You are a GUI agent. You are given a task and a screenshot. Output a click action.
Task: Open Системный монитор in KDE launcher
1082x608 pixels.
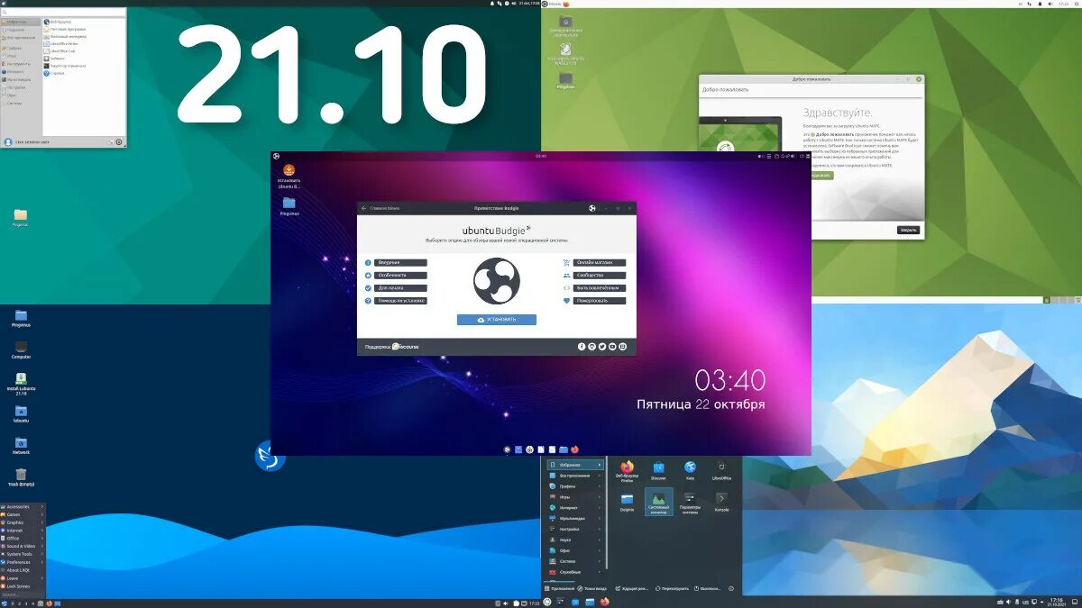pyautogui.click(x=658, y=502)
